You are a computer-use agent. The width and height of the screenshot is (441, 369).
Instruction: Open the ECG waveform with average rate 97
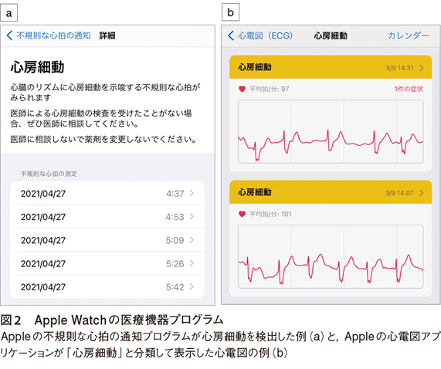[331, 131]
